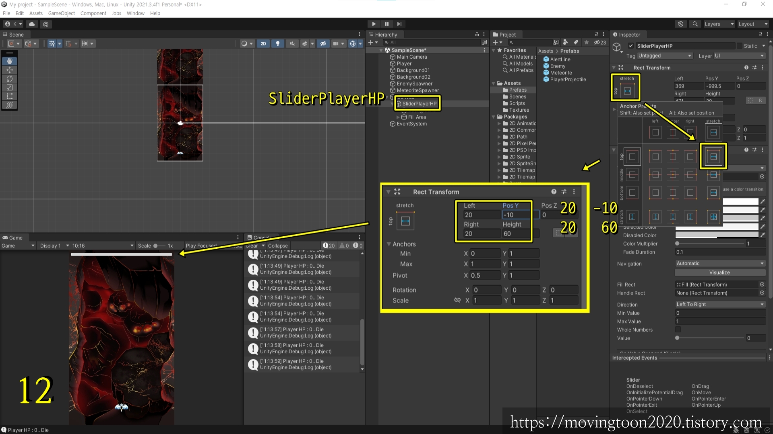Adjust the Game view Scale slider

point(155,246)
